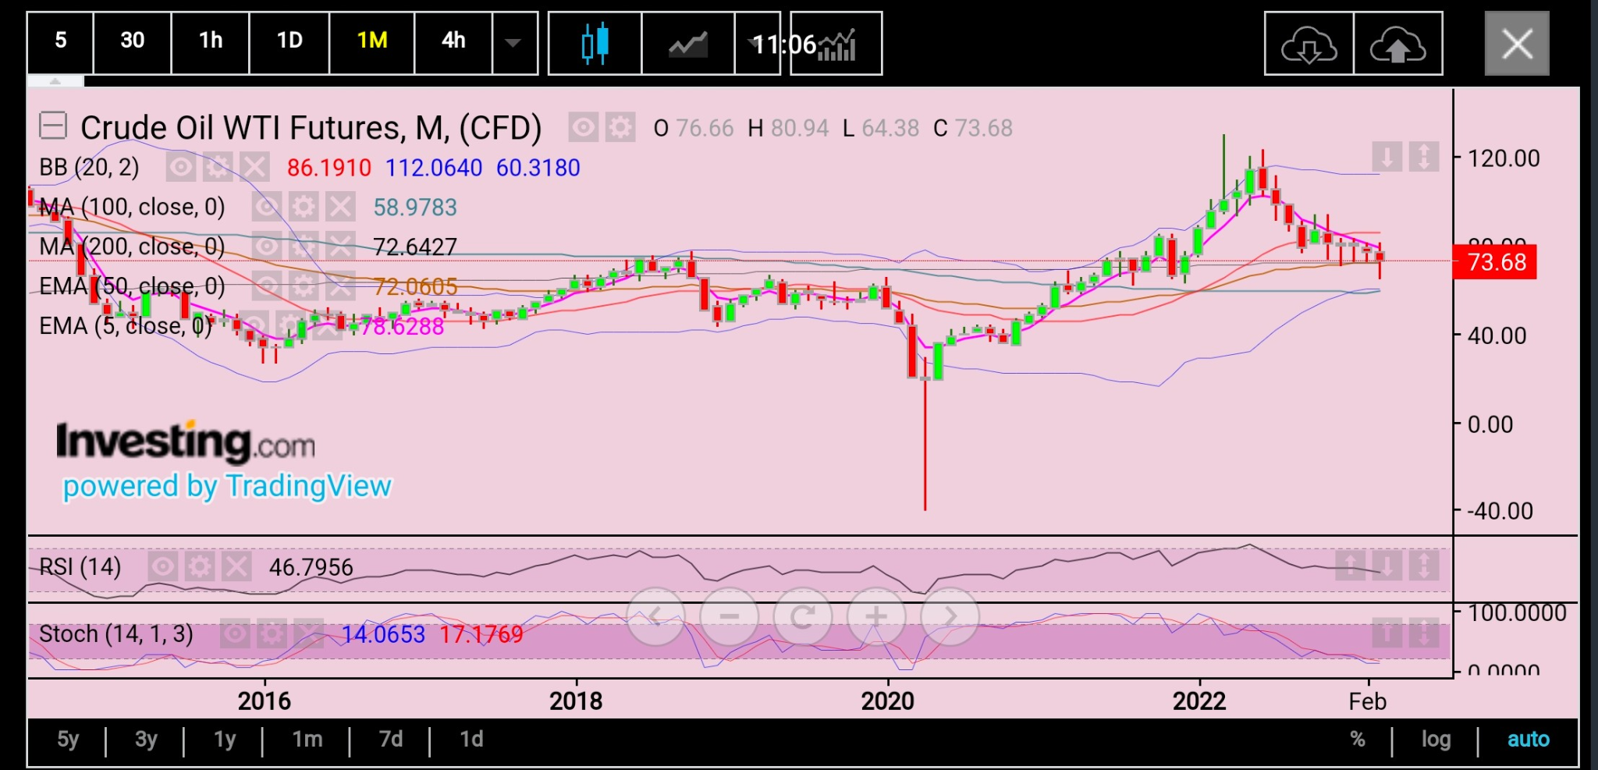Select the 30 minute timeframe
Screen dimensions: 1598x770
point(132,42)
